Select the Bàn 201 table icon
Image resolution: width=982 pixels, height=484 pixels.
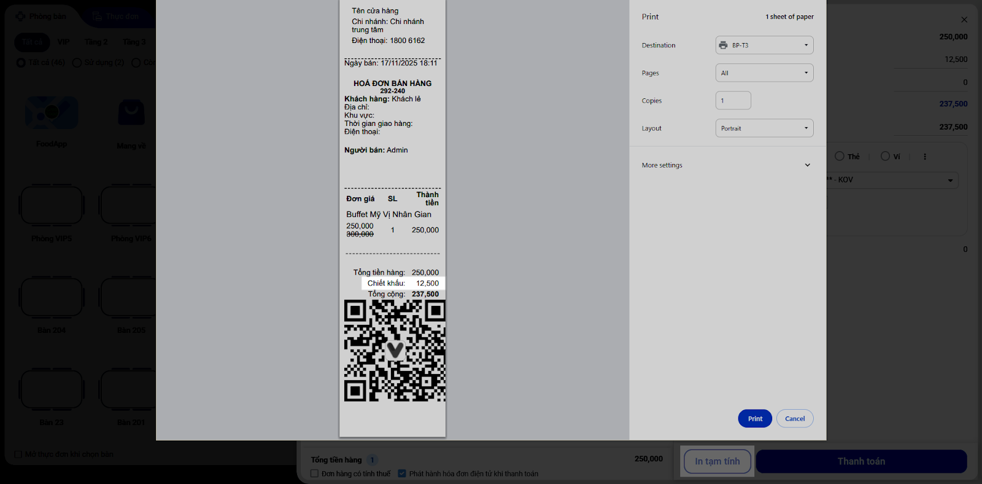pyautogui.click(x=128, y=389)
